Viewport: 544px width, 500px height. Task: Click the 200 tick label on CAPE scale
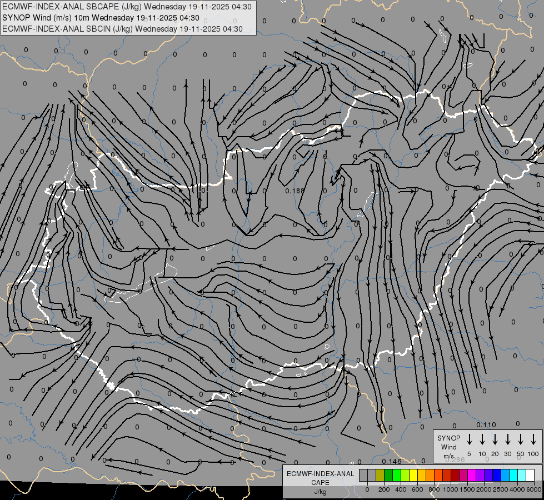pos(384,489)
